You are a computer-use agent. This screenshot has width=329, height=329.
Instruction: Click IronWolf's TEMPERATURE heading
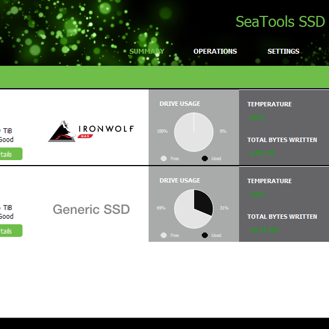(x=269, y=104)
